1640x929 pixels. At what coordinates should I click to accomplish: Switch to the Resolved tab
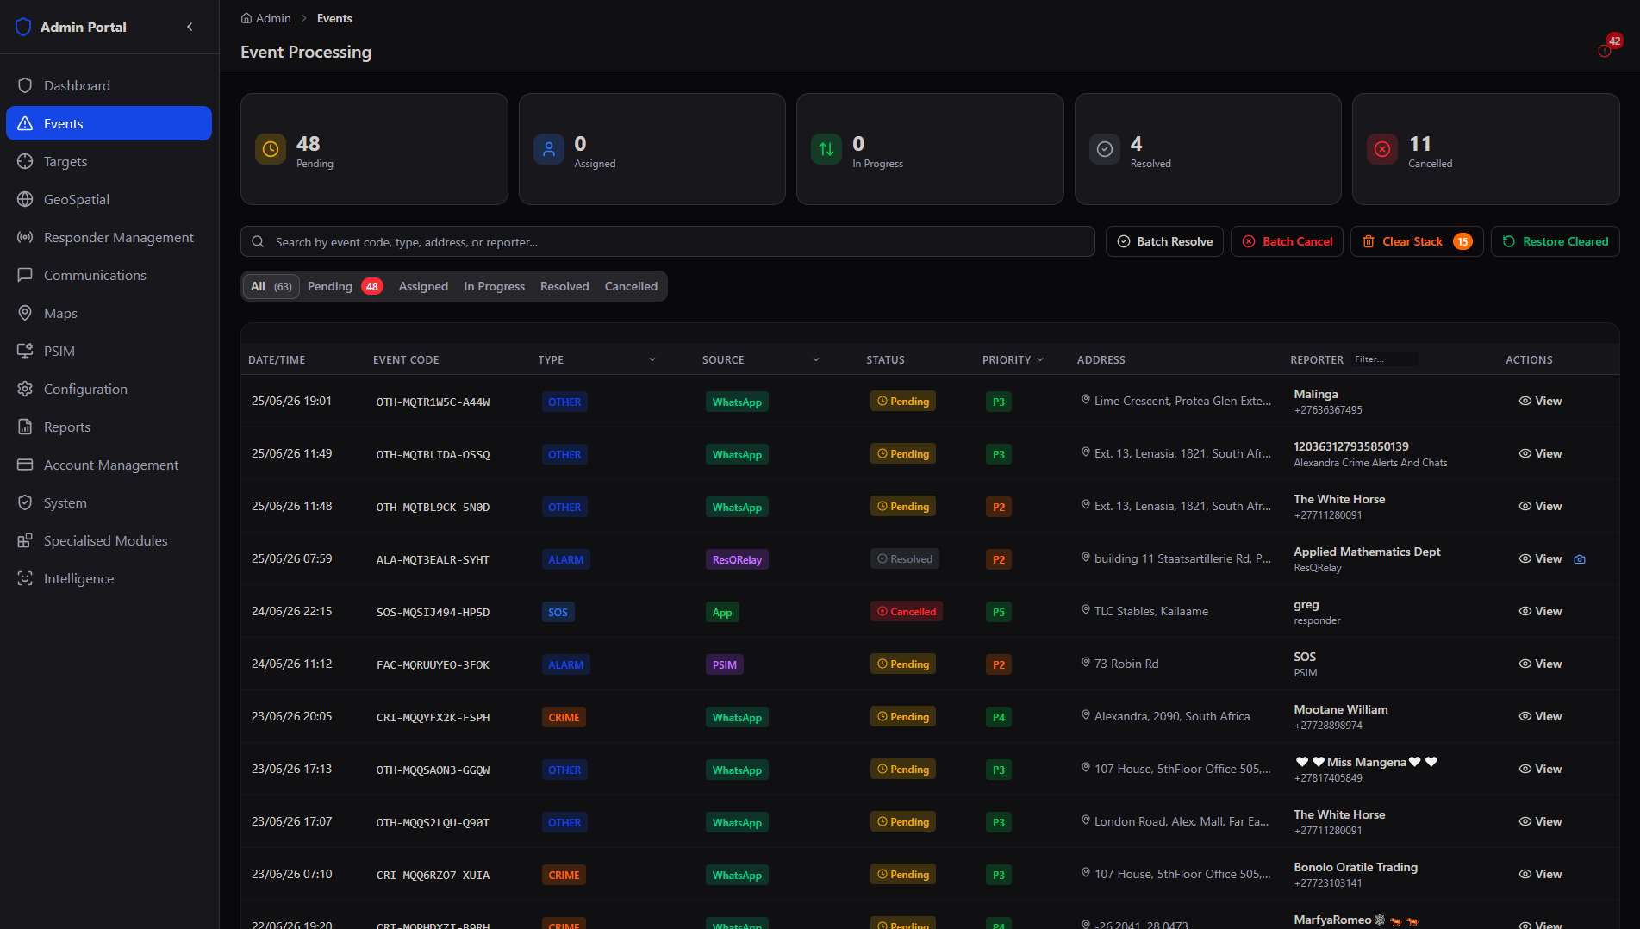(x=564, y=286)
